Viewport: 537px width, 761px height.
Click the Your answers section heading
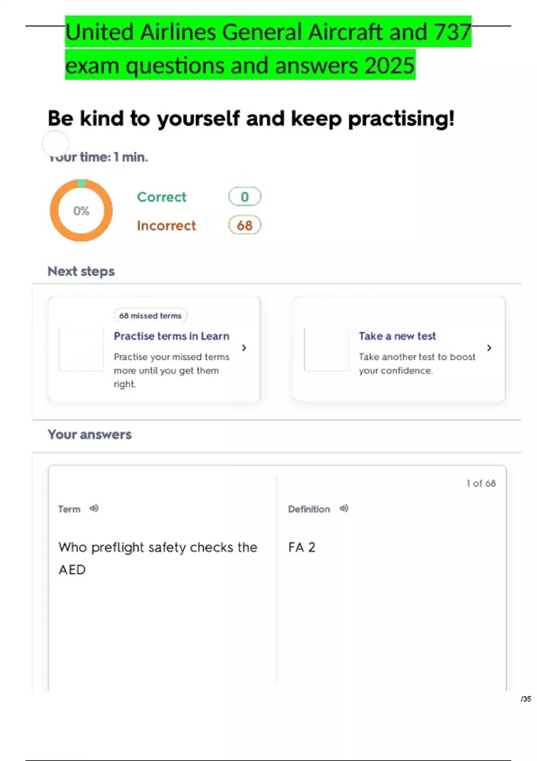pyautogui.click(x=89, y=435)
